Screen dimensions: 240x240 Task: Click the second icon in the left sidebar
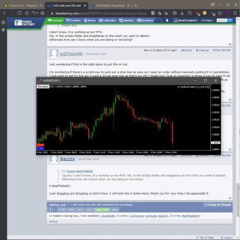3,30
